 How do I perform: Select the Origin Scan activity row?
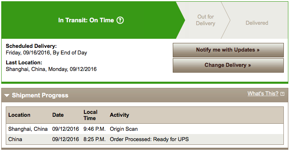tap(145, 129)
